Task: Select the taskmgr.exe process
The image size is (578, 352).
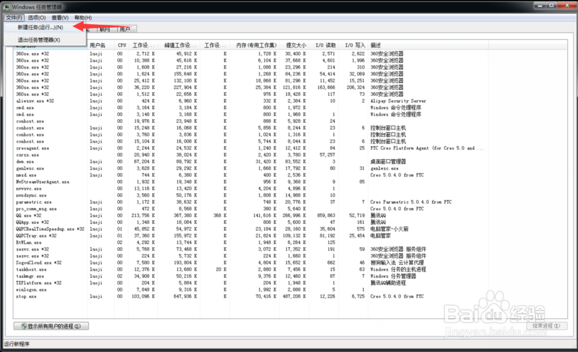Action: coord(30,276)
